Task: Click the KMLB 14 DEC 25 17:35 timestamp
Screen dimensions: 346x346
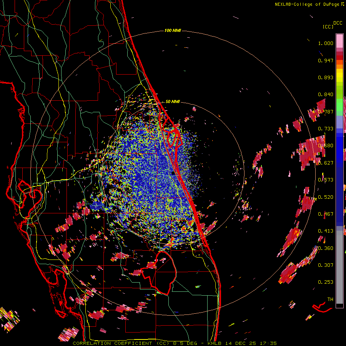Action: click(242, 343)
